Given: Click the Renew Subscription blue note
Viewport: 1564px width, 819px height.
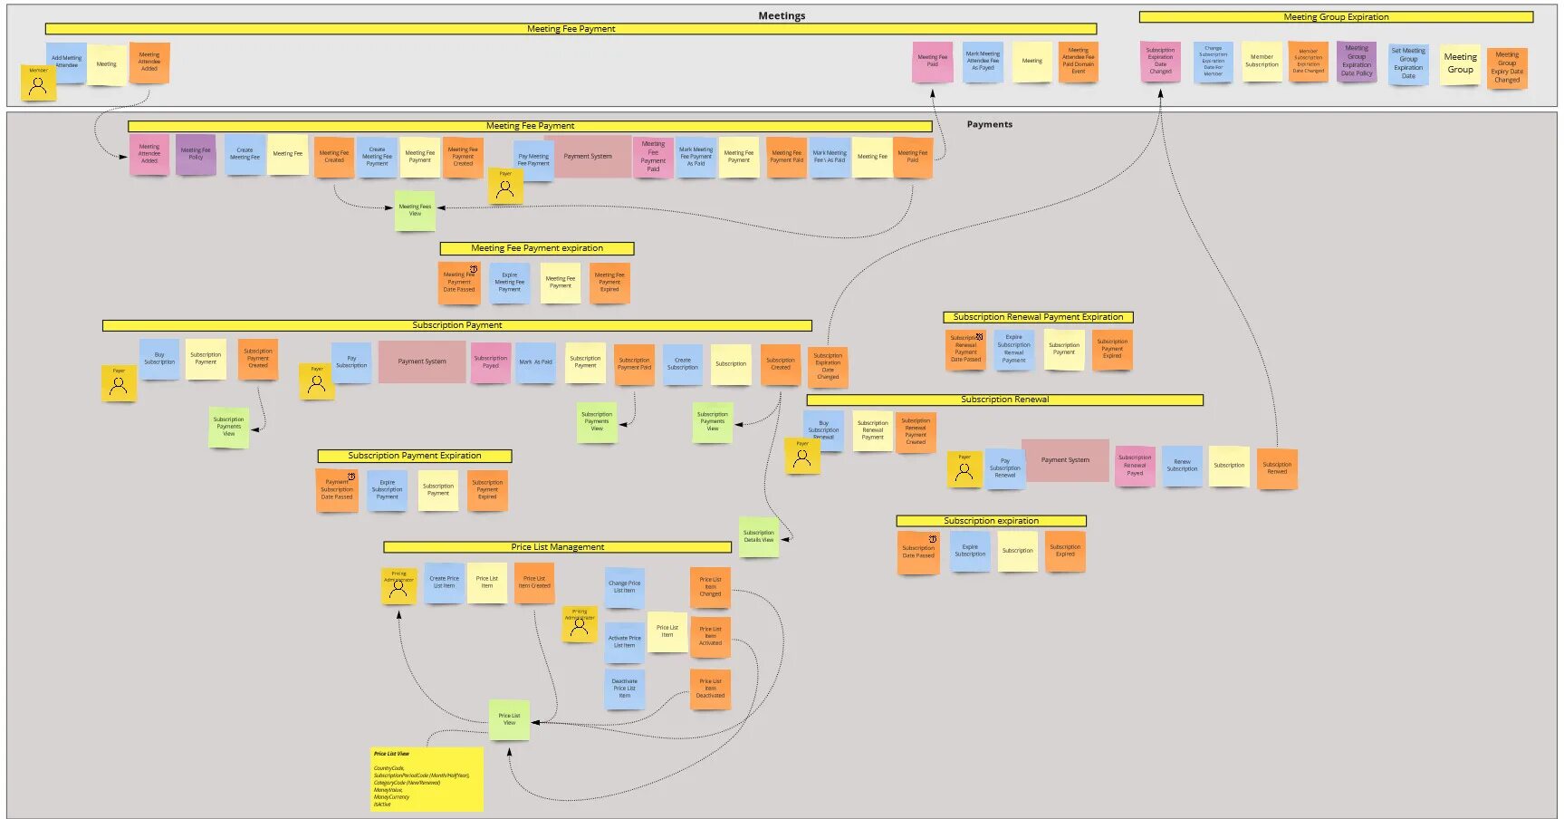Looking at the screenshot, I should click(1182, 466).
